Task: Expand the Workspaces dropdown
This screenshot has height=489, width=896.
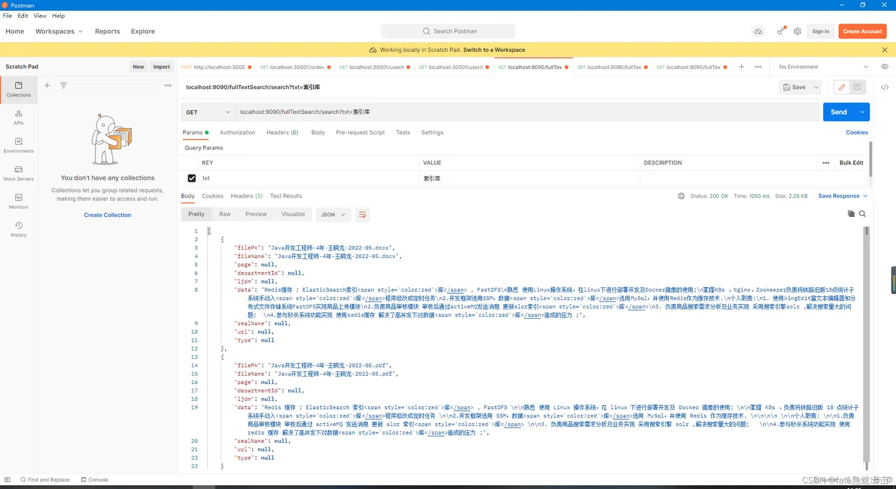Action: point(59,31)
